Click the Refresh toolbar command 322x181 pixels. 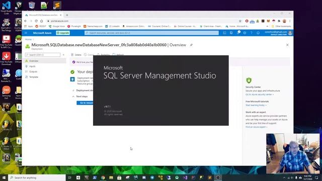tap(118, 55)
